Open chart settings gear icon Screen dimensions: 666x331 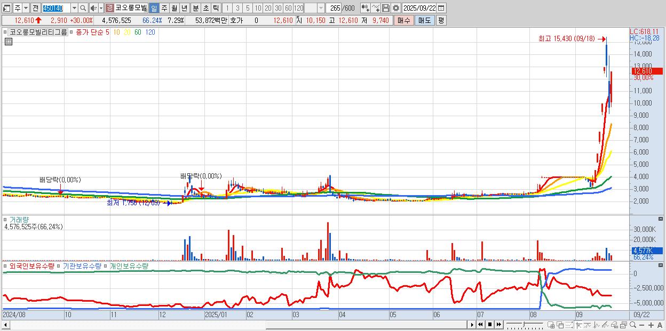(x=396, y=8)
